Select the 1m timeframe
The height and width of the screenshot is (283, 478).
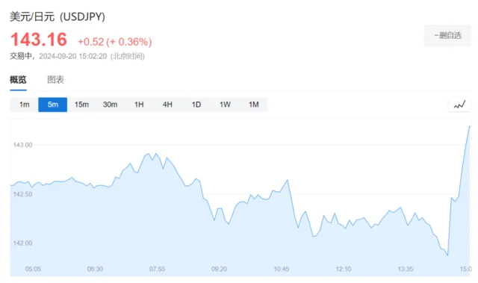tap(25, 105)
